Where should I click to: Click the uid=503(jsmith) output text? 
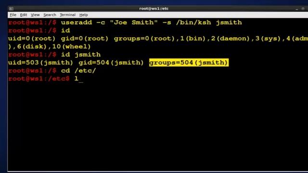(x=40, y=62)
